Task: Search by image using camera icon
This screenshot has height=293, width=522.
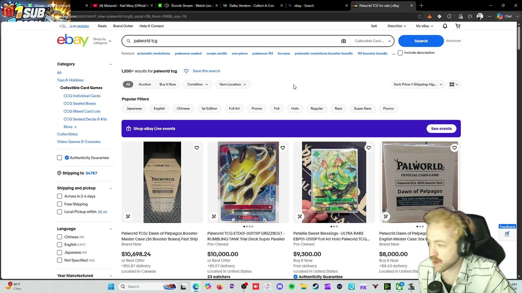Action: 343,41
